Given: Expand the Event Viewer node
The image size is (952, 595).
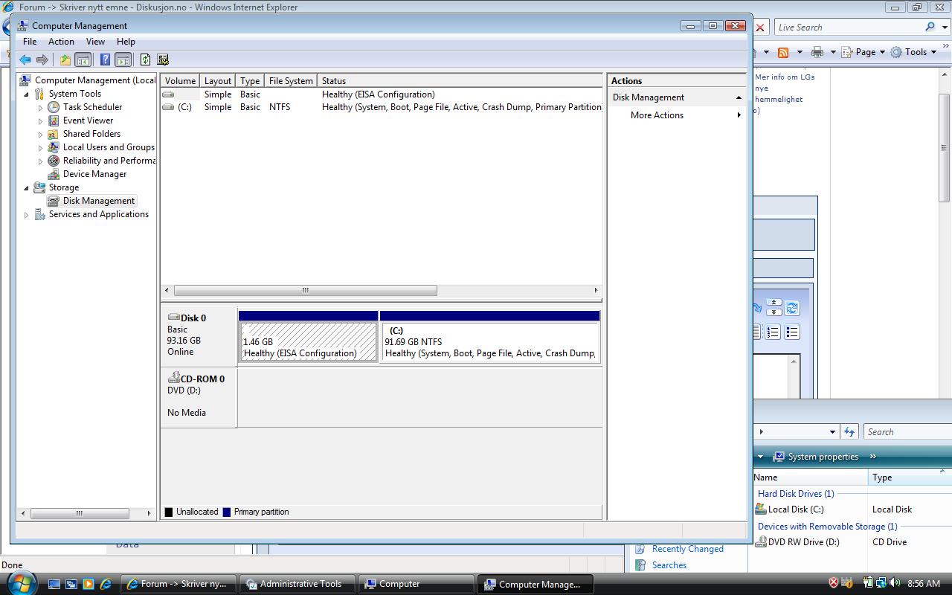Looking at the screenshot, I should coord(41,121).
